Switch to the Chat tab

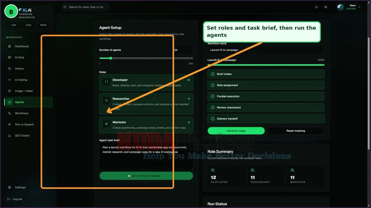click(x=14, y=25)
